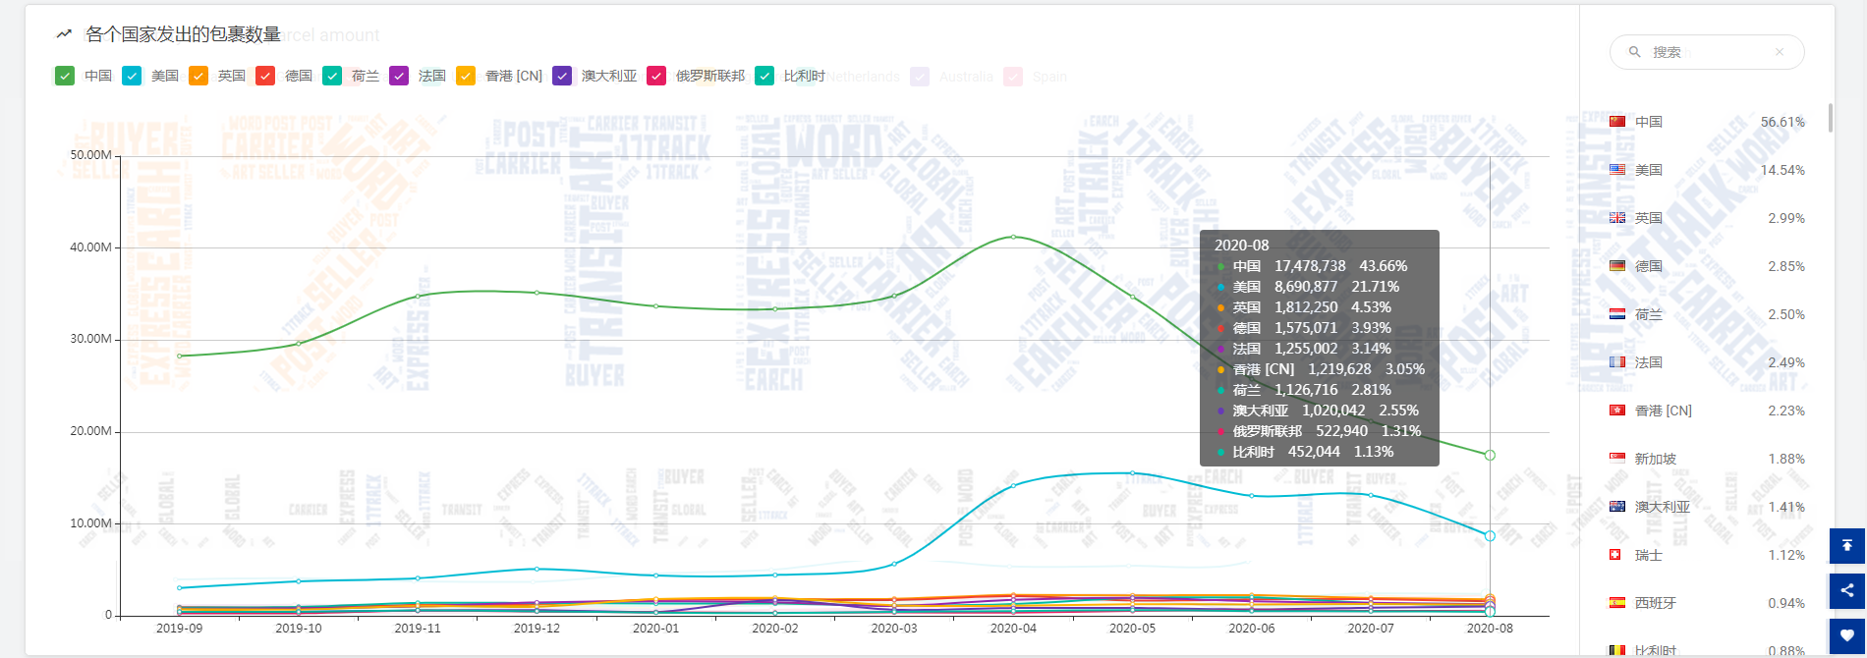Click the Germany flag icon
The width and height of the screenshot is (1867, 658).
1617,266
